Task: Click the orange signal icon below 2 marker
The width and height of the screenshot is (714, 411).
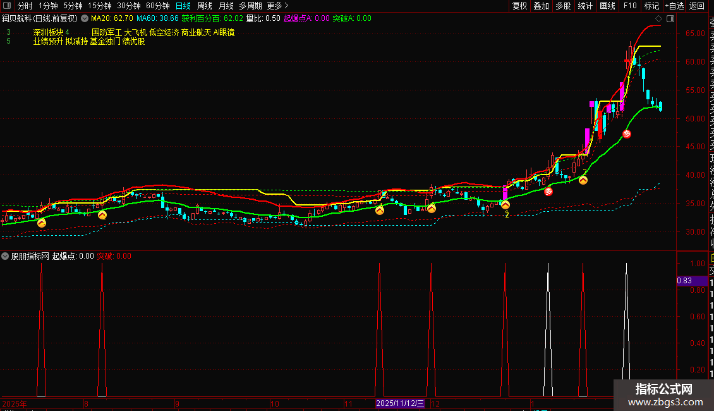Action: pos(584,180)
